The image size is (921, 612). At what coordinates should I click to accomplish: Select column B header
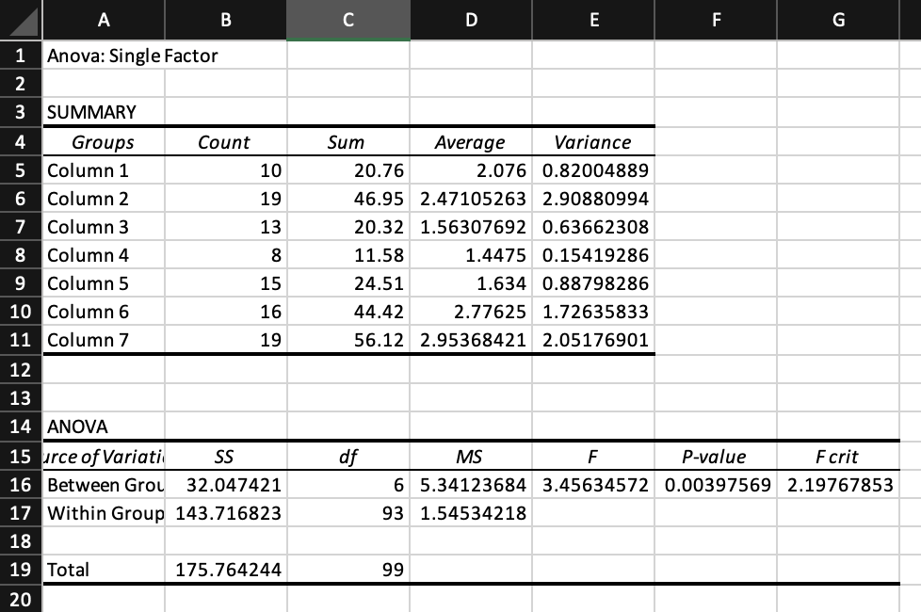coord(226,20)
